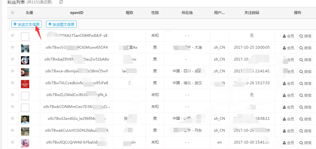Sort by the openID column header
Viewport: 316px width, 149px height.
tap(77, 13)
